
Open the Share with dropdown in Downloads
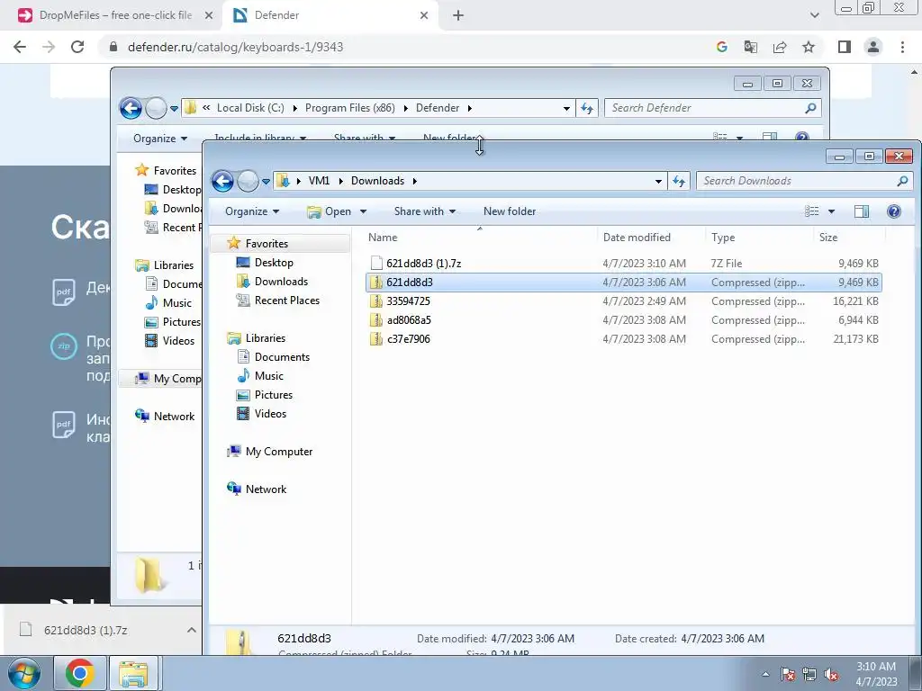(x=425, y=211)
